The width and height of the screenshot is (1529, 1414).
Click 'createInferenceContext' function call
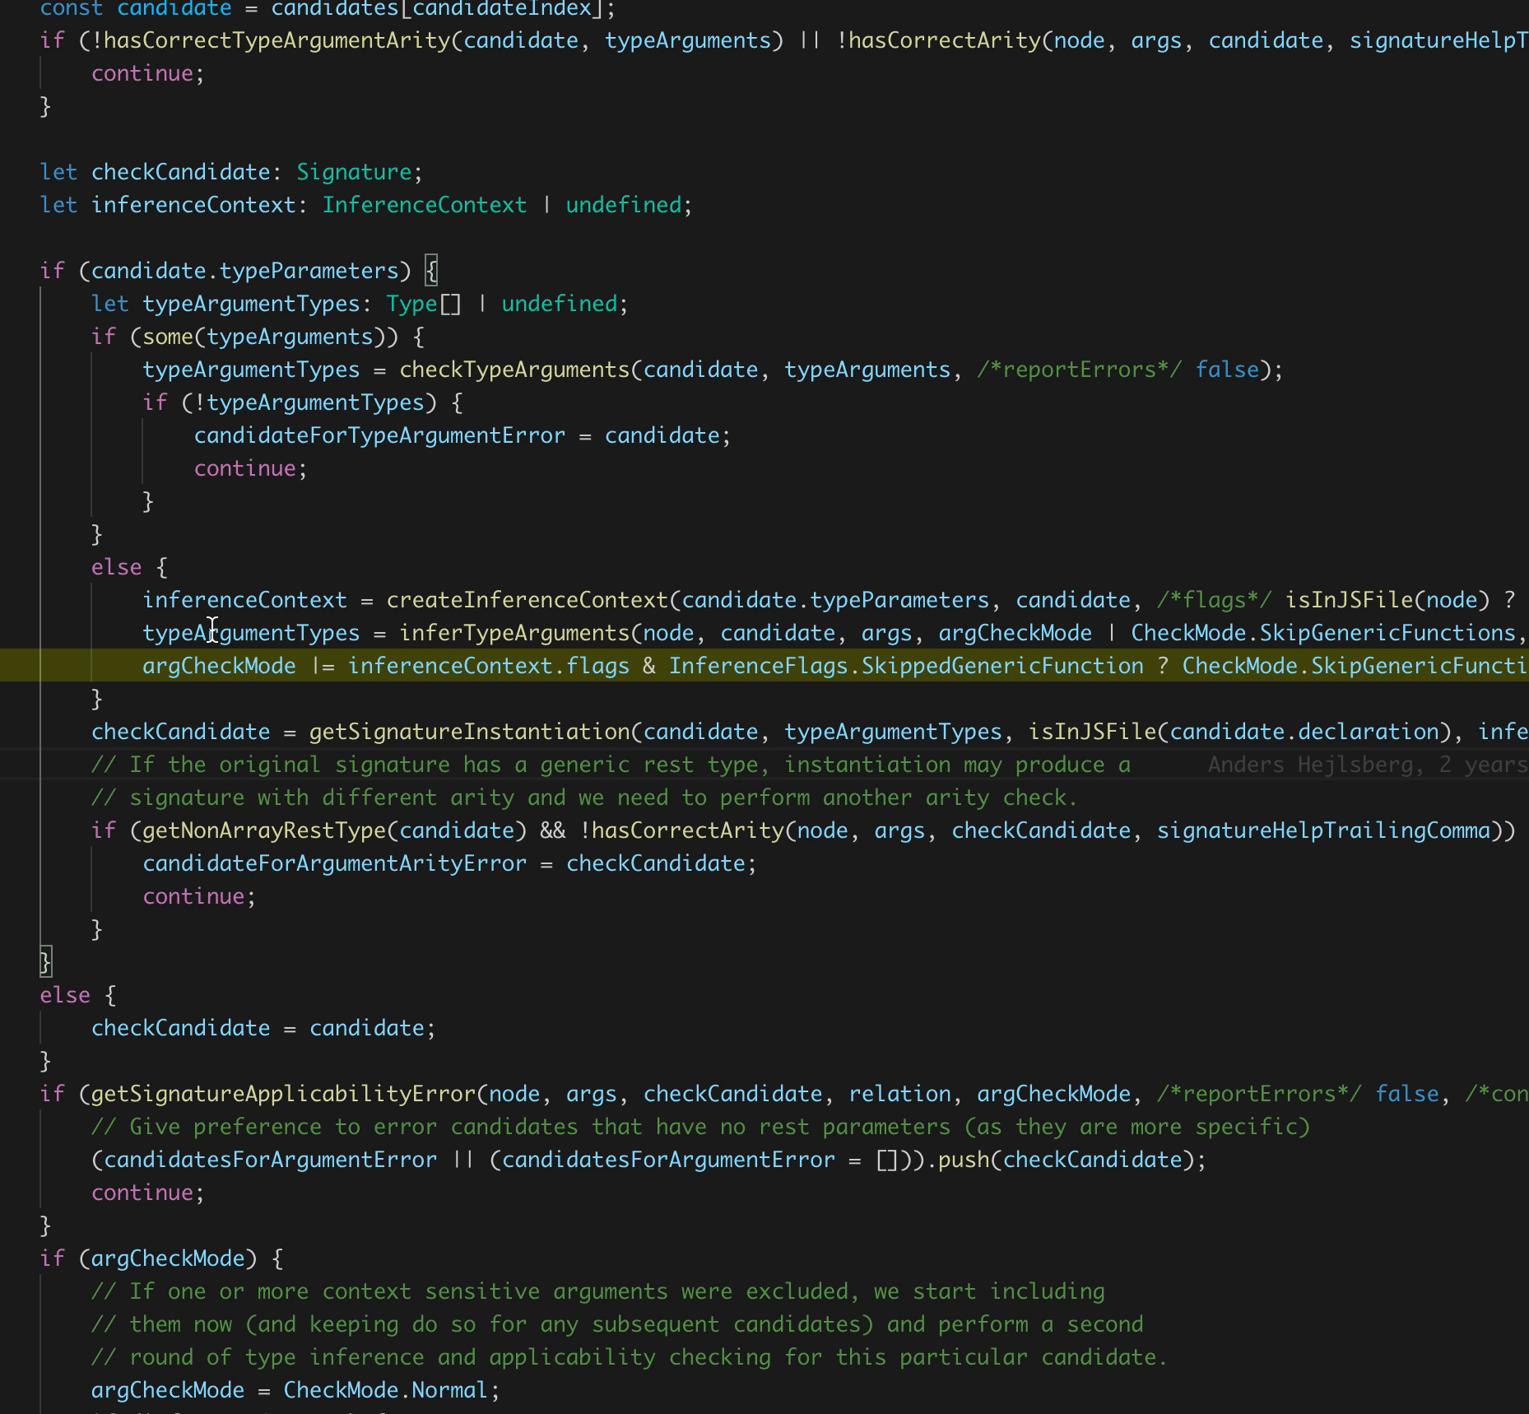coord(527,600)
